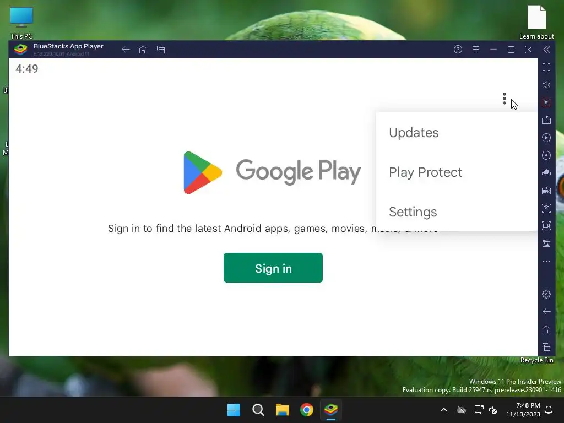Launch Google Chrome from the taskbar
Viewport: 564px width, 423px height.
click(x=306, y=410)
